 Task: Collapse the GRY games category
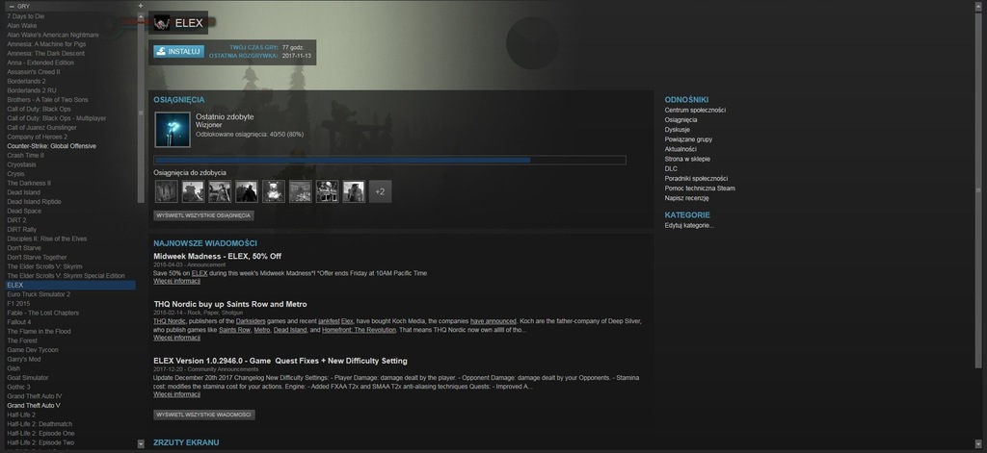(12, 6)
